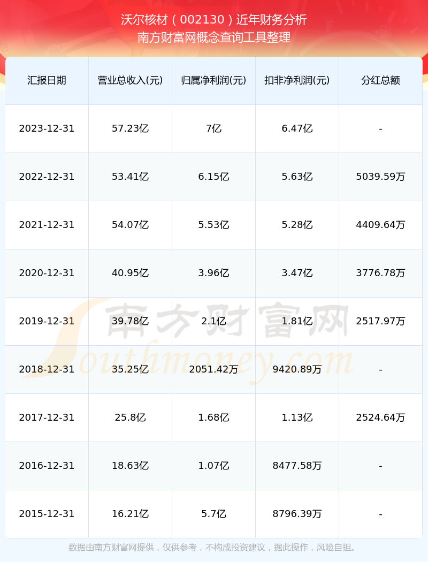Click the 沃尔核材 (002130) title line
Screen dimensions: 428x562
point(214,20)
